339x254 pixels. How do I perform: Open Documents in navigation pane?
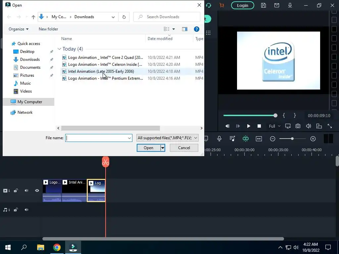click(30, 67)
